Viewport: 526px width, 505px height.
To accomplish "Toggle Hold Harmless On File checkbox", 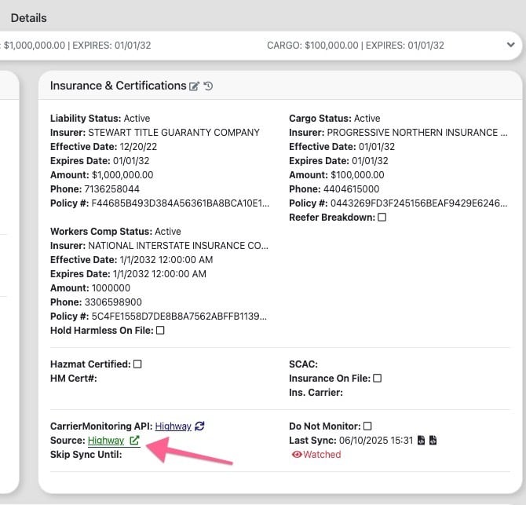I will 160,330.
